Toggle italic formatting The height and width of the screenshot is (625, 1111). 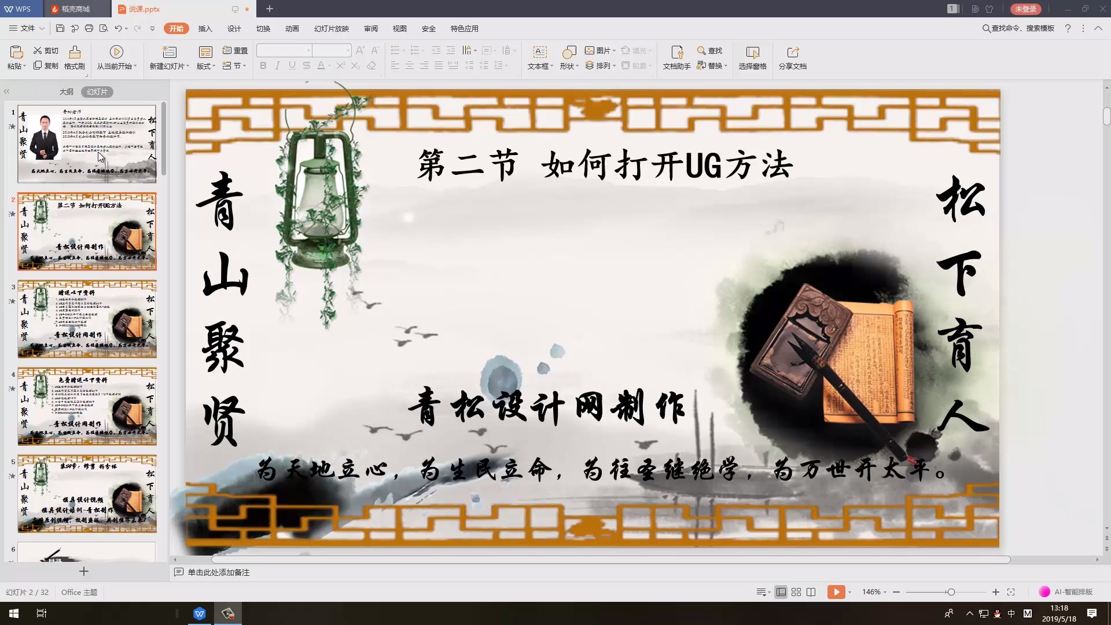277,65
